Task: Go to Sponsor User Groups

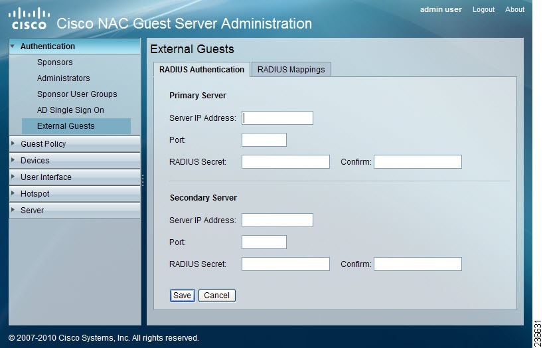Action: 77,94
